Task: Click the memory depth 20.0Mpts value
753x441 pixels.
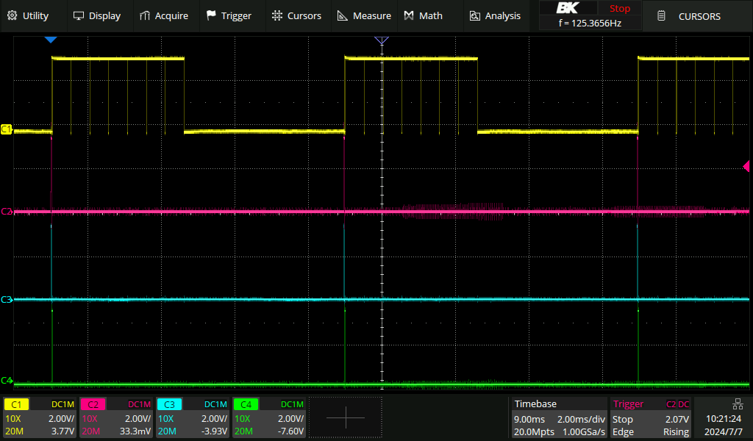Action: tap(534, 432)
